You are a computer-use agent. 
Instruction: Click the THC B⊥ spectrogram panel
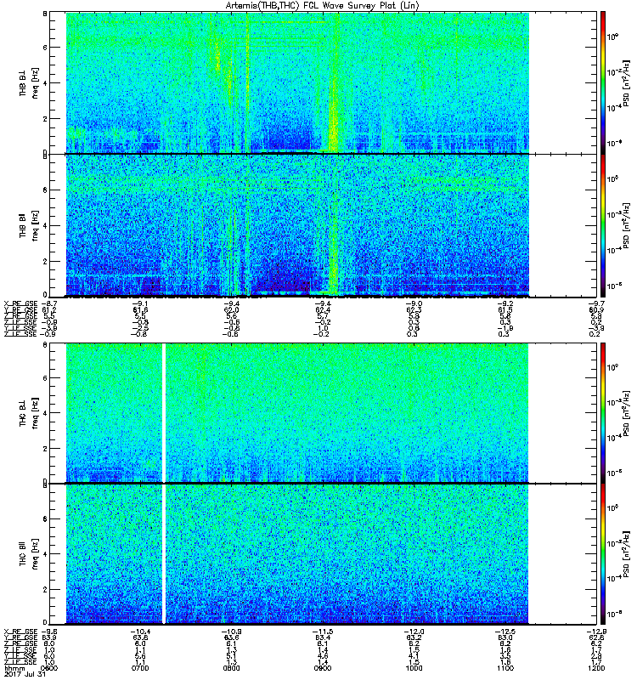[324, 413]
